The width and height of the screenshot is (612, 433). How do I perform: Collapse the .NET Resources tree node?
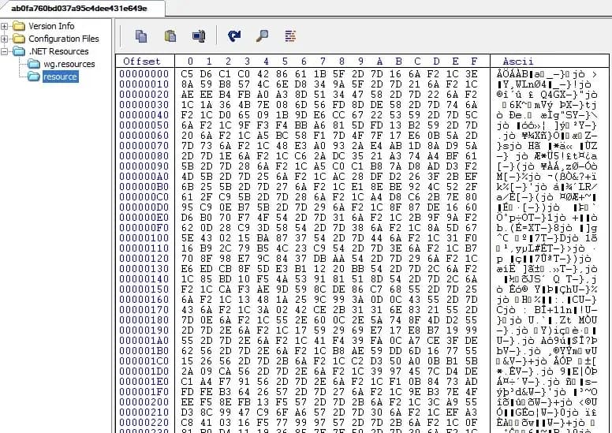pyautogui.click(x=4, y=51)
